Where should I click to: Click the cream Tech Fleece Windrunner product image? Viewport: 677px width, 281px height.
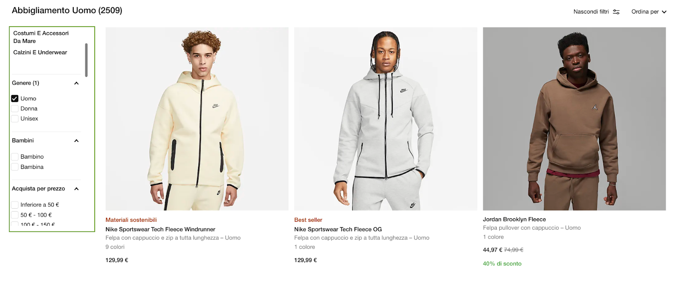(197, 119)
